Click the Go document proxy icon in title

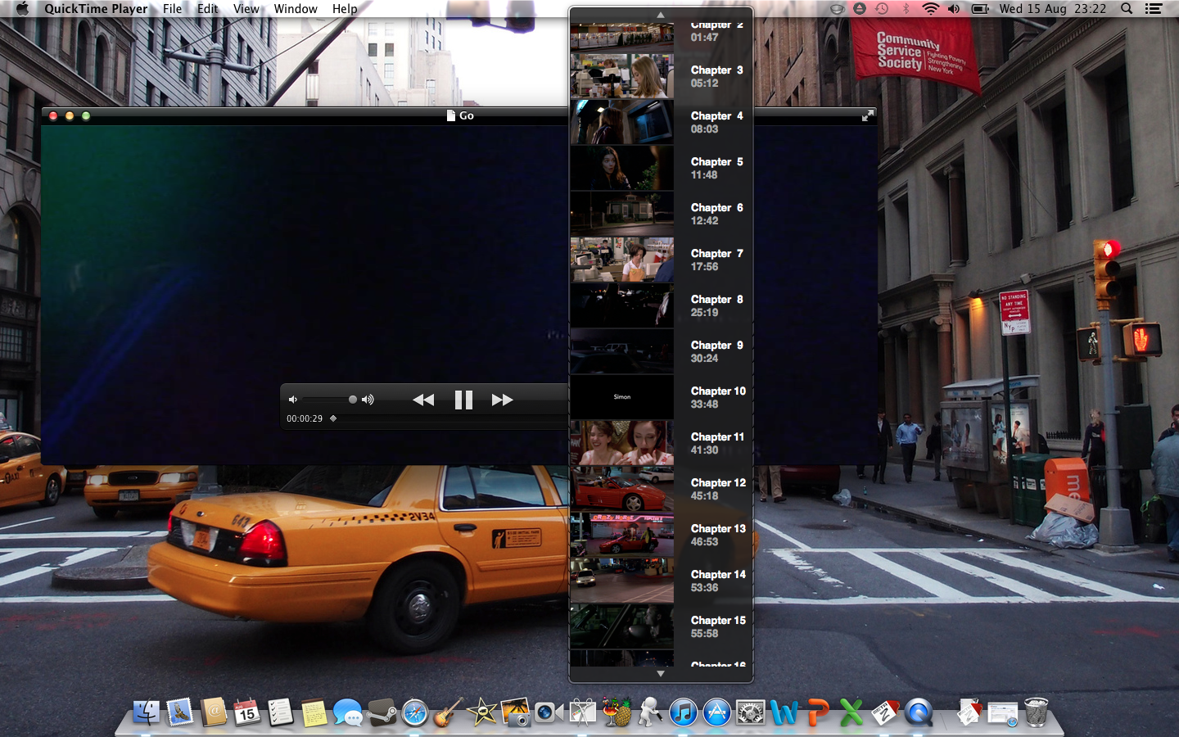click(451, 115)
